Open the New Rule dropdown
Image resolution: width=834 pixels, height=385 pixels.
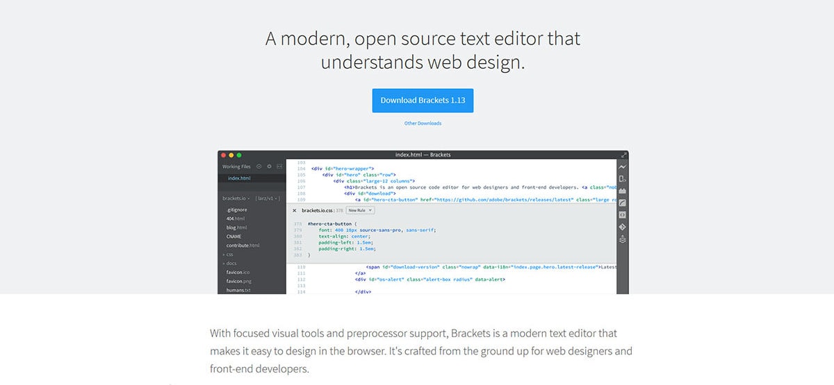coord(361,210)
